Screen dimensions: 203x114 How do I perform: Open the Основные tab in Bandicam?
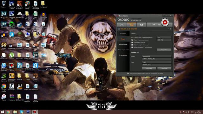[123, 34]
